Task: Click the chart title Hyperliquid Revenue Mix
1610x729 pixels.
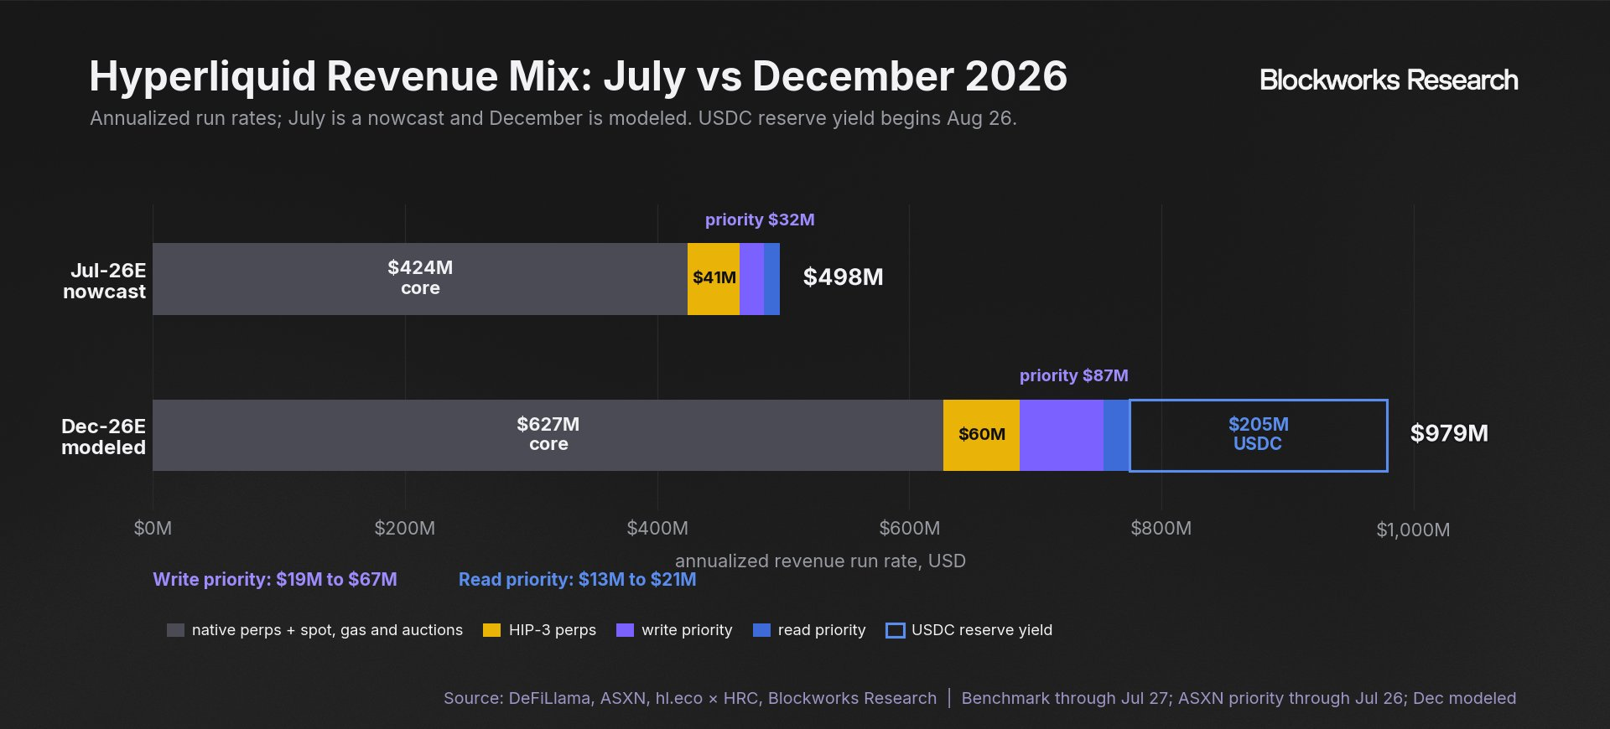Action: (x=579, y=76)
